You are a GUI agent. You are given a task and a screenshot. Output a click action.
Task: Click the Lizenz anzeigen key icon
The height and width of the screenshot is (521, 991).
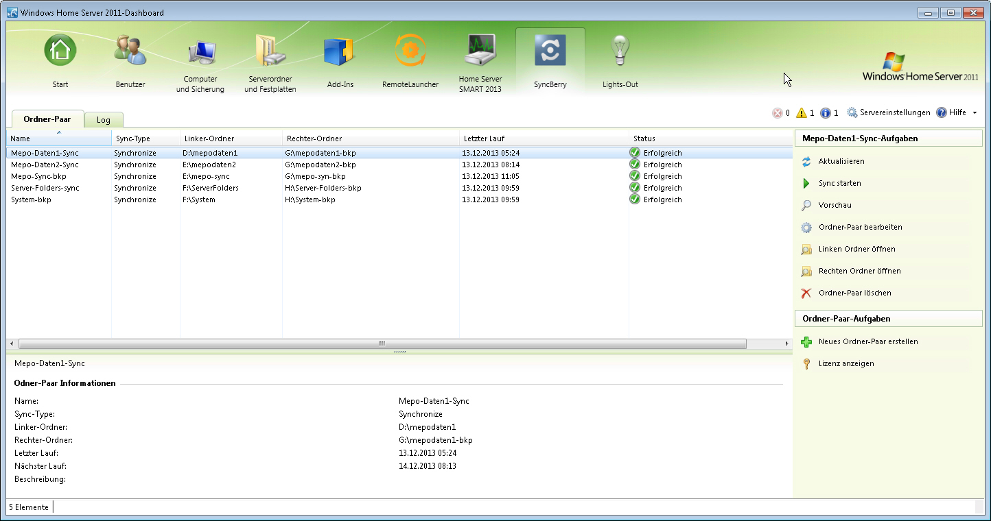point(806,364)
